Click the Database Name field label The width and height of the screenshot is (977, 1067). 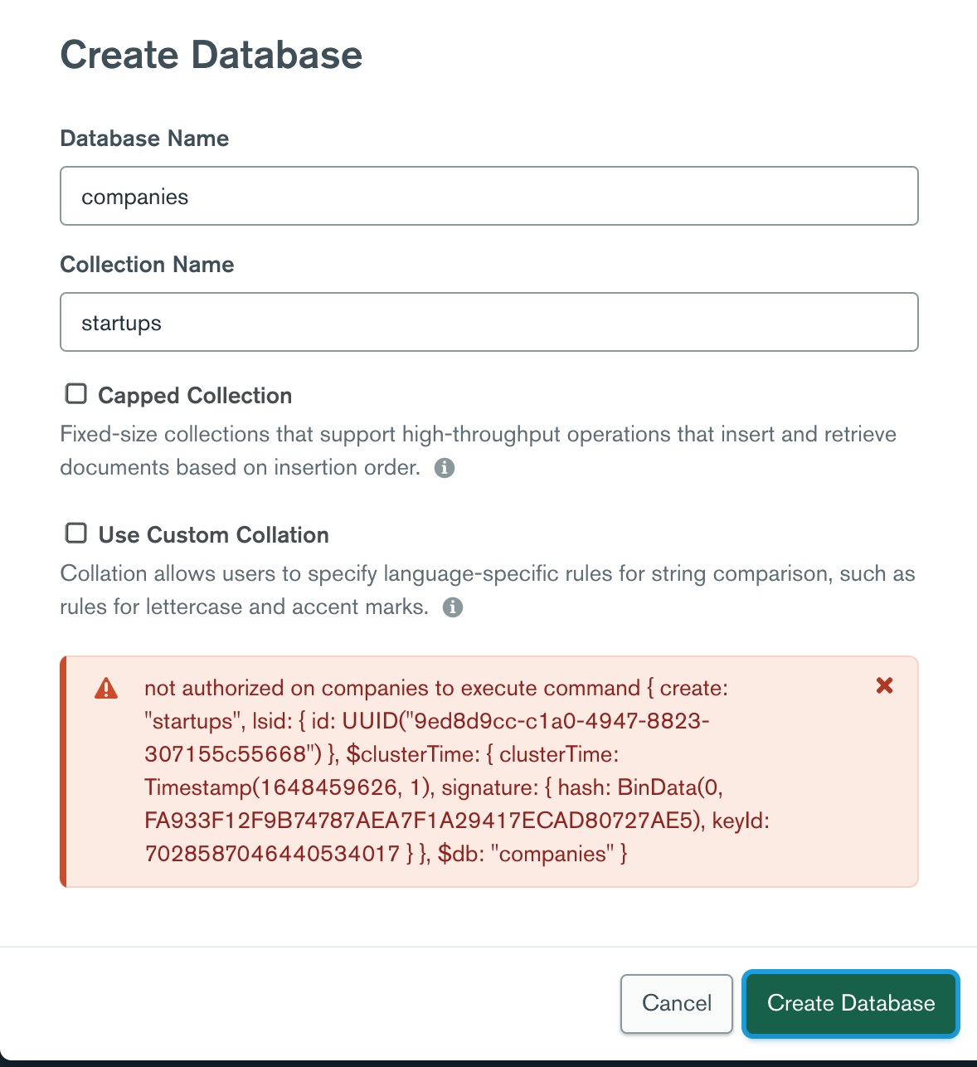(x=144, y=139)
